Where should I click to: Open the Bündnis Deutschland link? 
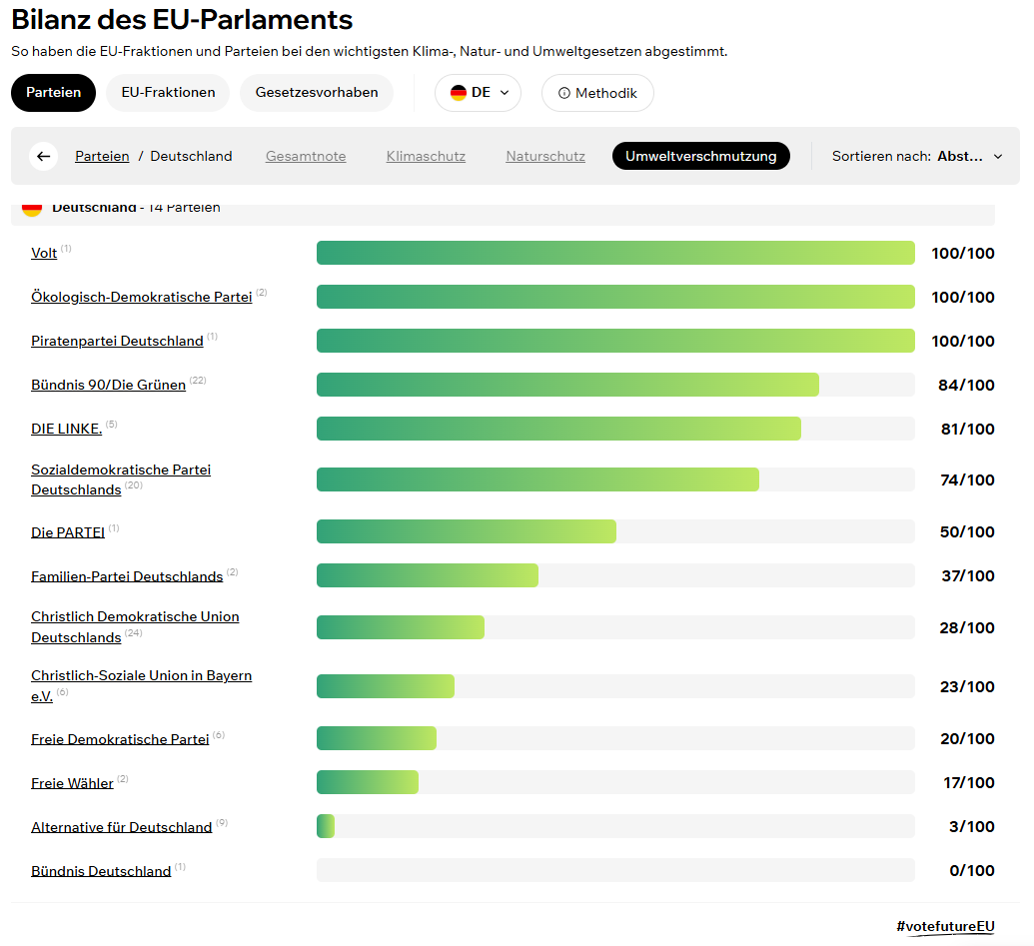pos(101,871)
